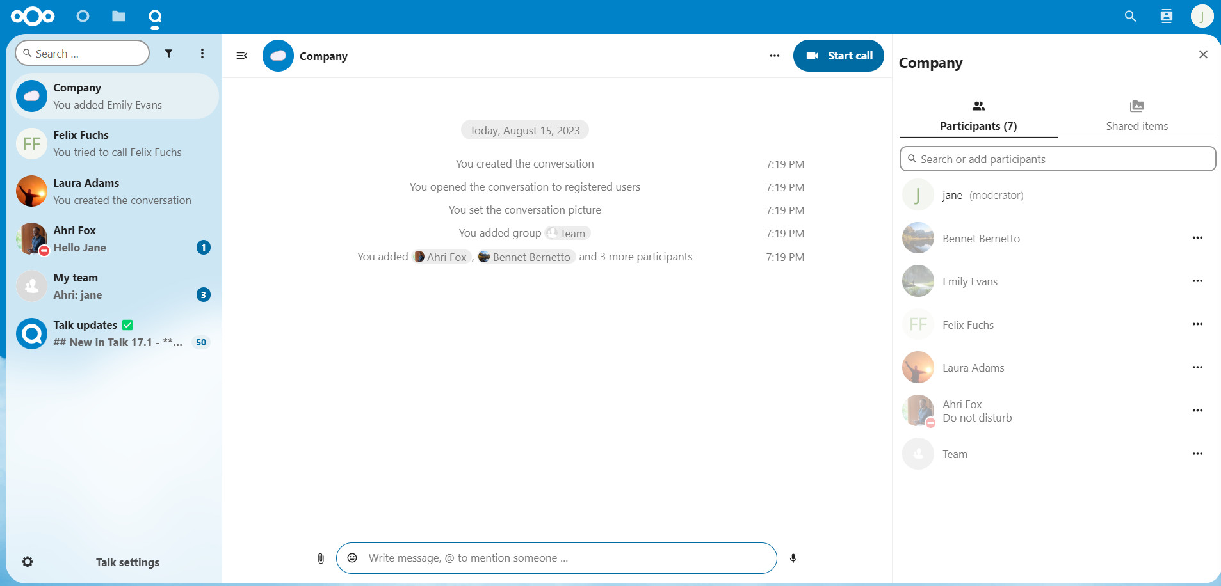The width and height of the screenshot is (1221, 586).
Task: Open the conversation filter dropdown
Action: pyautogui.click(x=168, y=53)
